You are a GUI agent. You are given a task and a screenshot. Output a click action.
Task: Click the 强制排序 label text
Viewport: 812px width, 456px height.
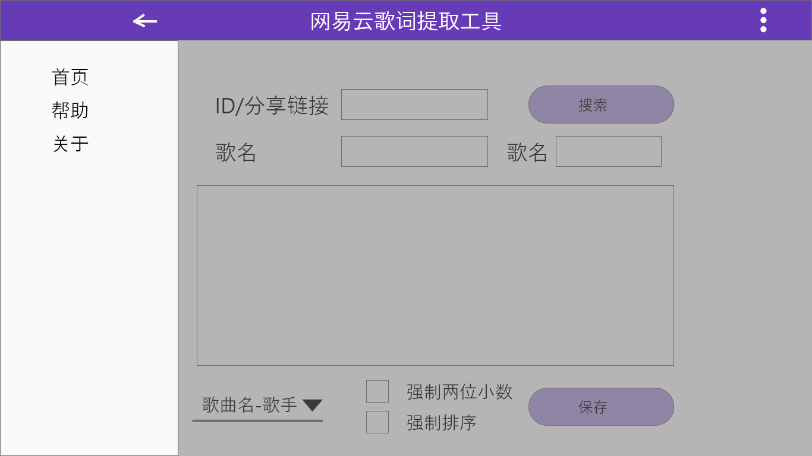point(442,423)
